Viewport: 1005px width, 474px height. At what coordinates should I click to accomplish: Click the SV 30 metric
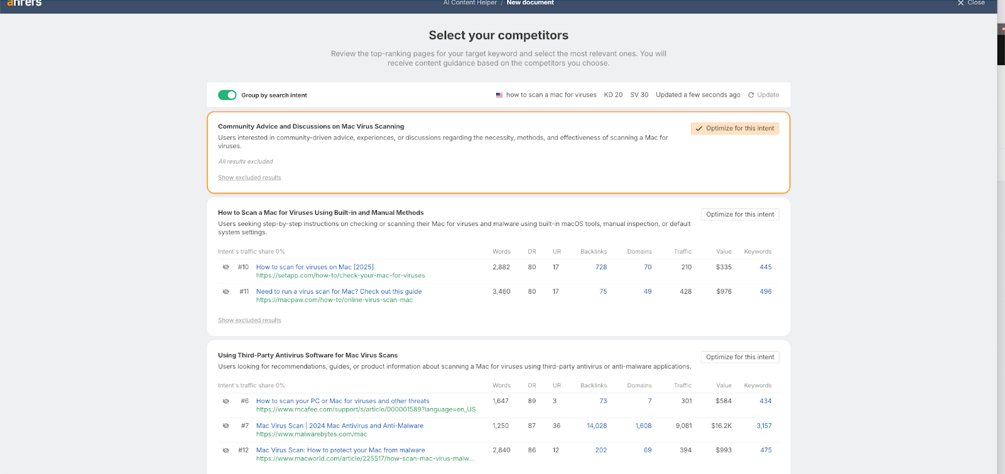coord(639,95)
